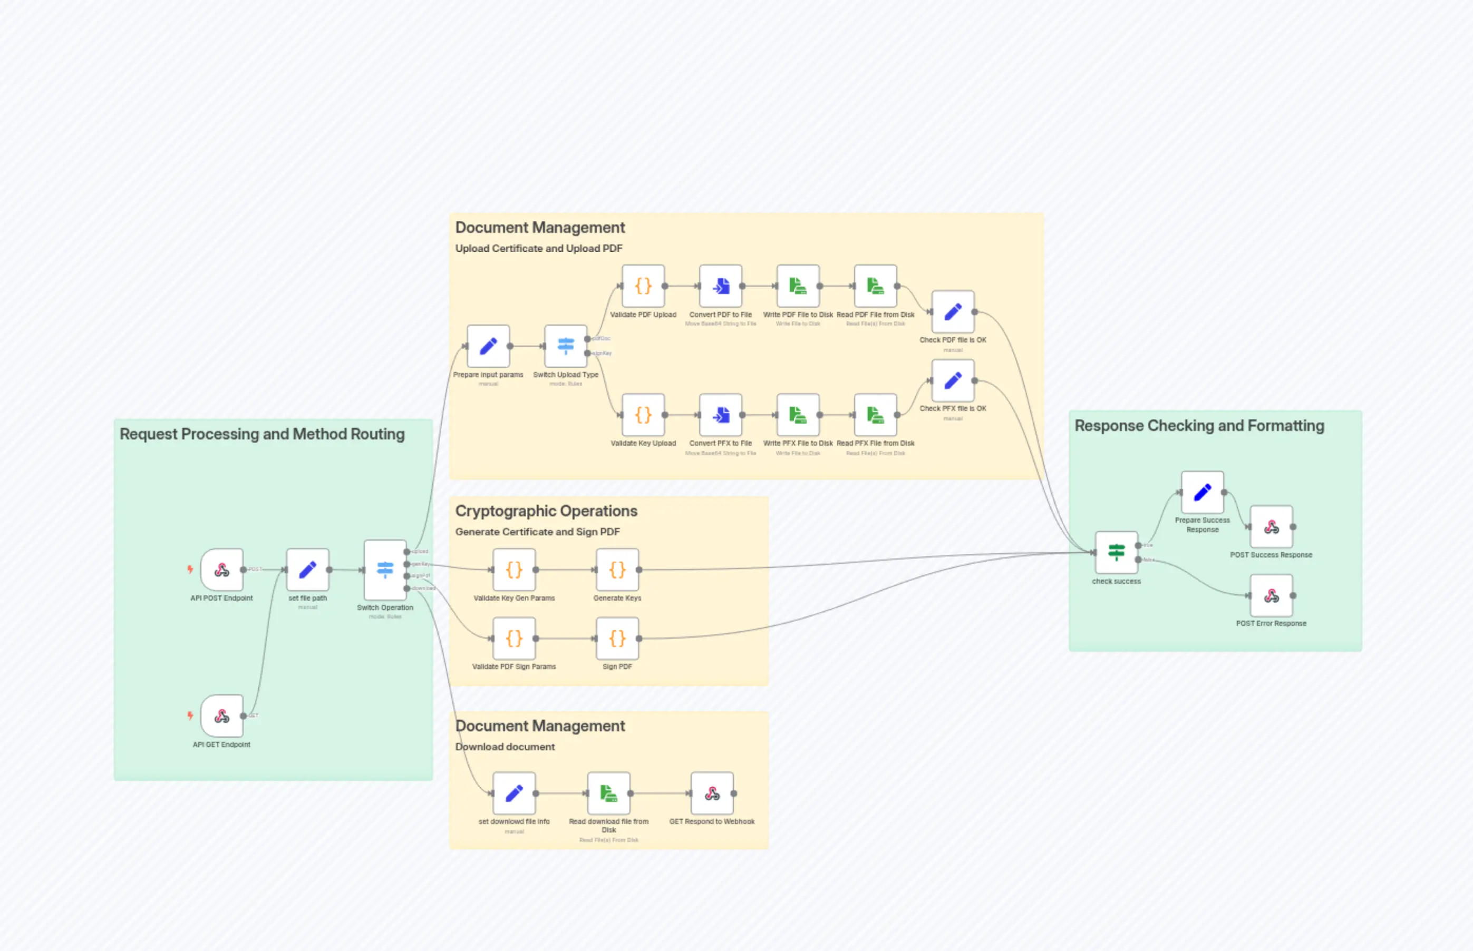
Task: Click the Switch Operation router node
Action: [385, 570]
